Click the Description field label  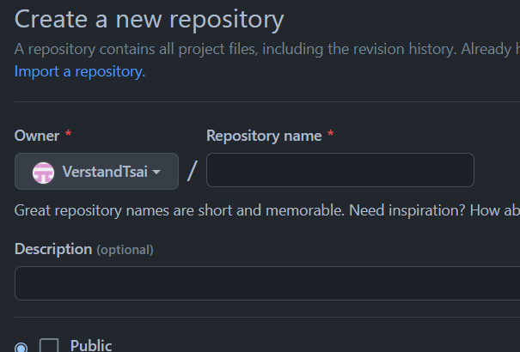coord(53,249)
